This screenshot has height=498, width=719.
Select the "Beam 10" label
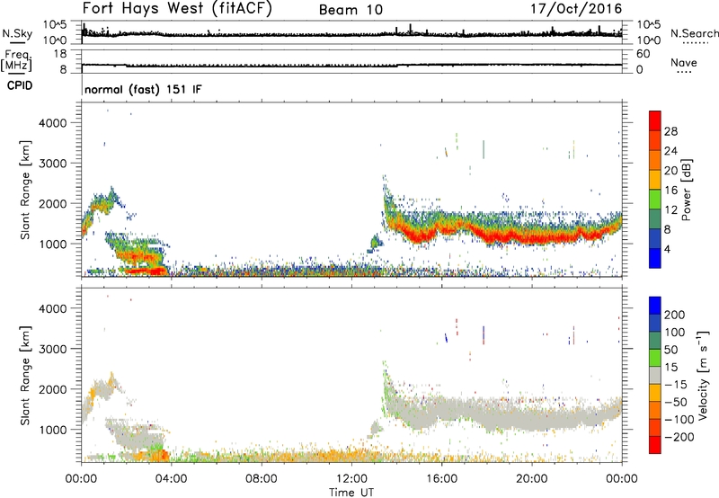pos(351,10)
